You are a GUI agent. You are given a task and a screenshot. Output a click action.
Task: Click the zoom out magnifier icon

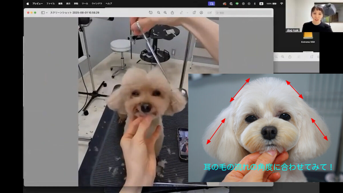[159, 13]
